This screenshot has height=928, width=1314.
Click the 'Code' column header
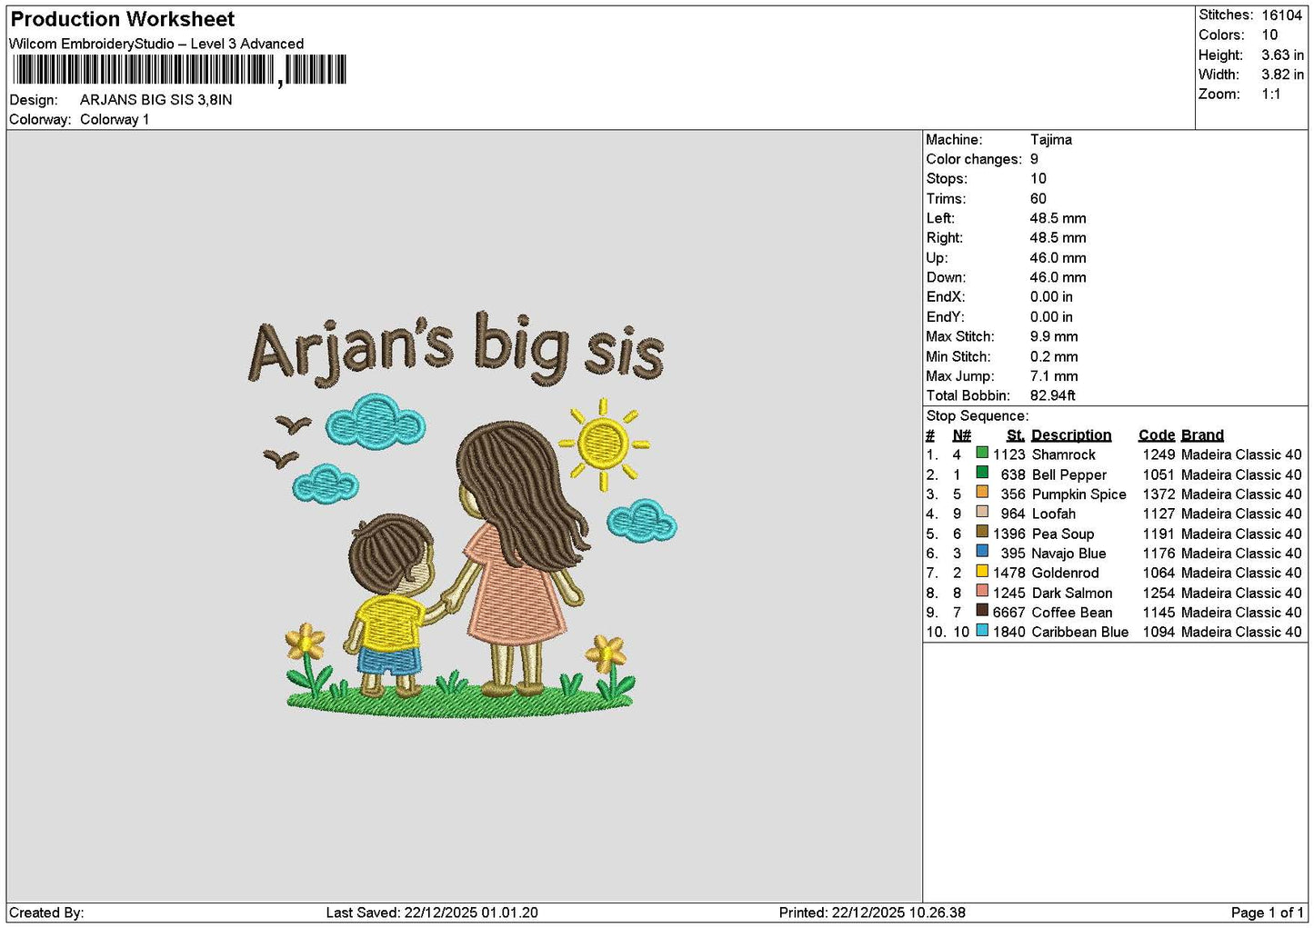1157,435
